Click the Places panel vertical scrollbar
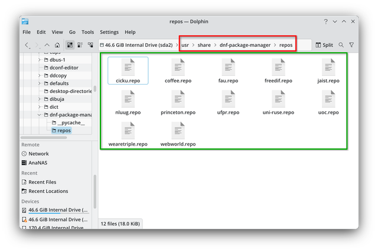378x252 pixels. 95,192
